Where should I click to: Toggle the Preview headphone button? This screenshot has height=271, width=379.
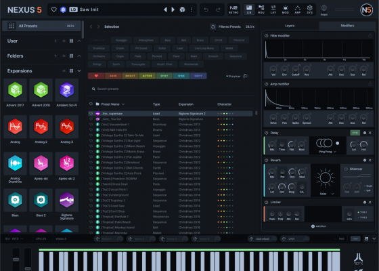point(246,76)
